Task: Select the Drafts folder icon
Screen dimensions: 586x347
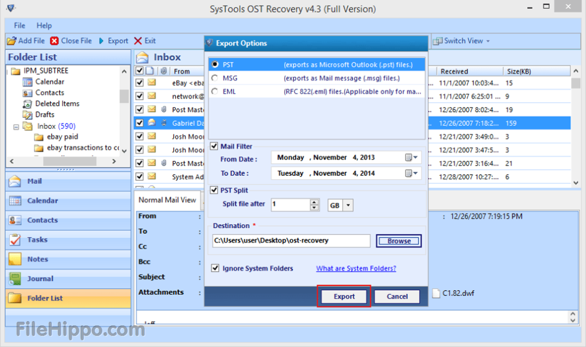Action: click(27, 115)
